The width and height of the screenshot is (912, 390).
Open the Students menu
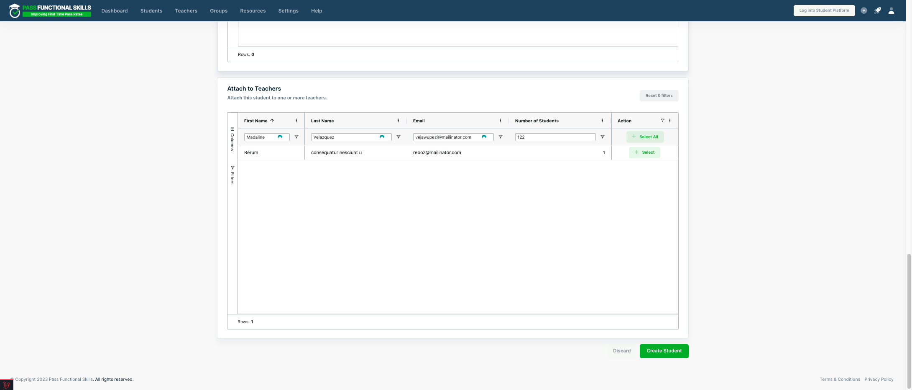(151, 11)
